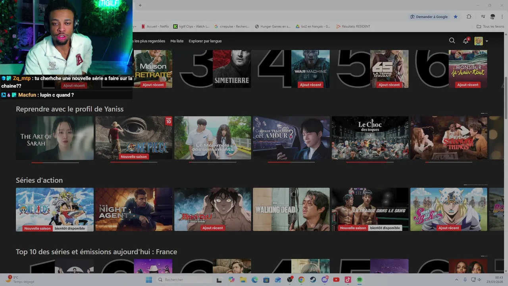508x286 pixels.
Task: Open the Résultats: RESIDENT bookmark
Action: click(353, 27)
